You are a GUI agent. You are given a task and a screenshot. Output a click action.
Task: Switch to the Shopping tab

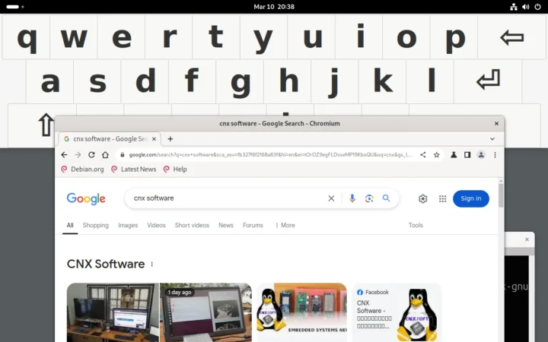point(95,225)
